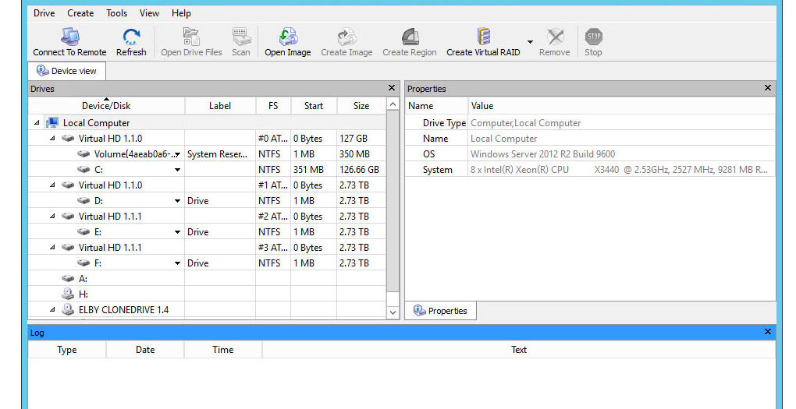This screenshot has width=796, height=409.
Task: Close the Properties panel
Action: coord(768,88)
